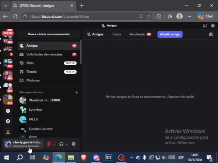Open the Misiones page

(49, 80)
